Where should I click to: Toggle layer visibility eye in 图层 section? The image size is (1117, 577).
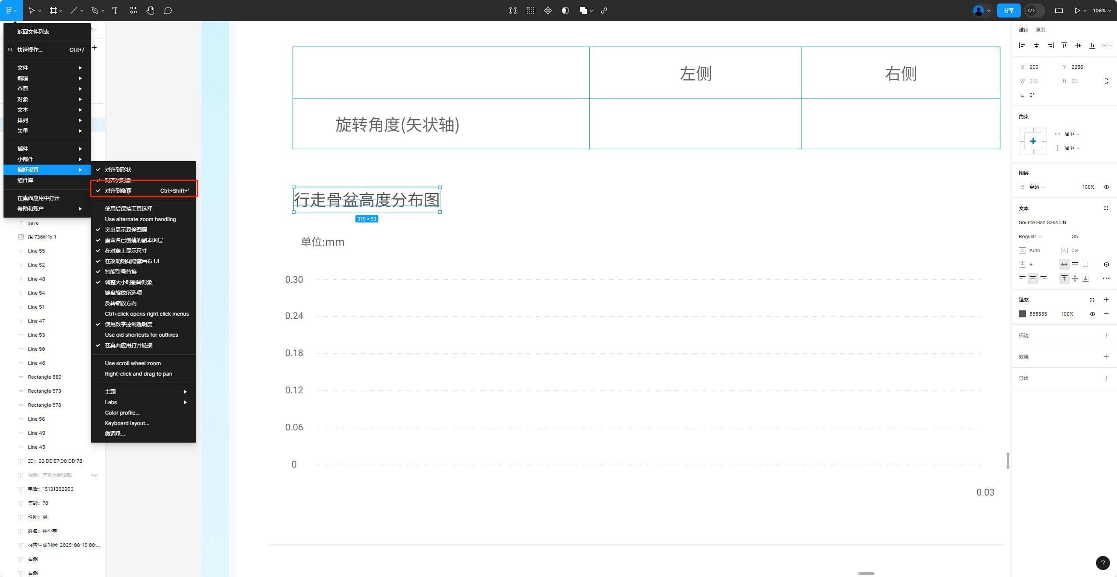tap(1106, 187)
